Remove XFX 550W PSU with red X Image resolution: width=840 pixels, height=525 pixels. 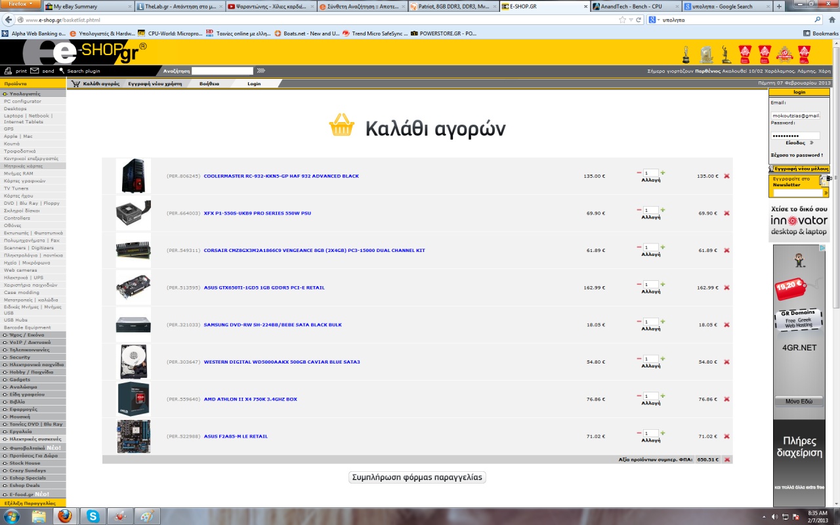coord(726,213)
